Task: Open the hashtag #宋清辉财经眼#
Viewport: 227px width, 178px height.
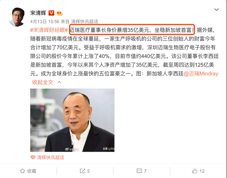Action: pos(49,30)
